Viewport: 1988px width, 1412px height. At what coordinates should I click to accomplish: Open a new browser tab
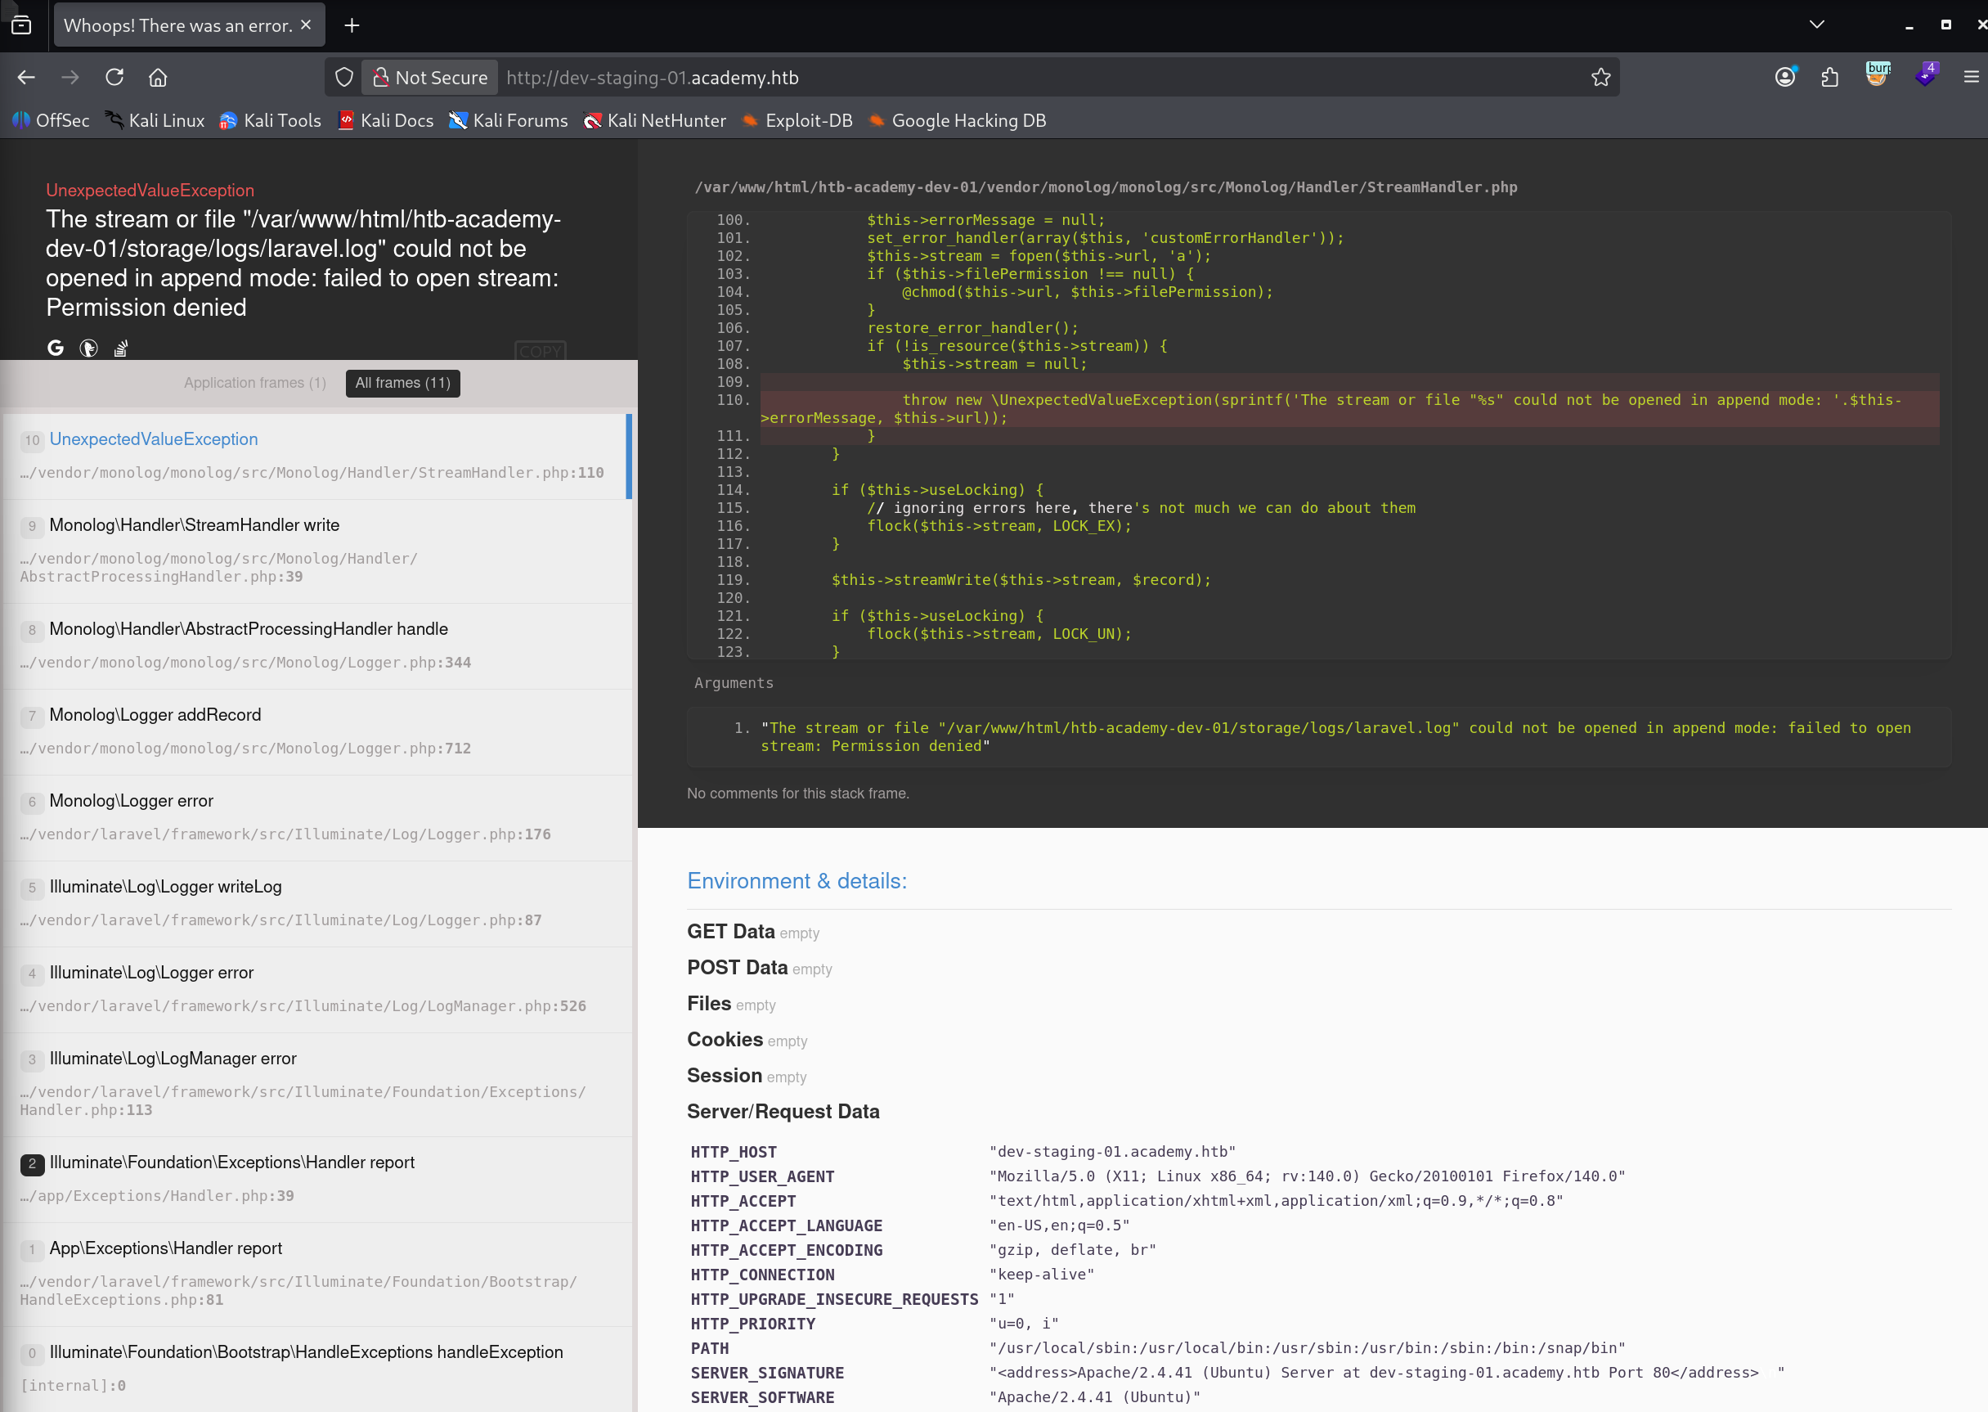pyautogui.click(x=352, y=25)
